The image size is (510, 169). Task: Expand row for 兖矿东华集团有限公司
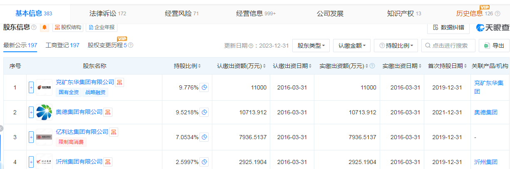(x=31, y=87)
